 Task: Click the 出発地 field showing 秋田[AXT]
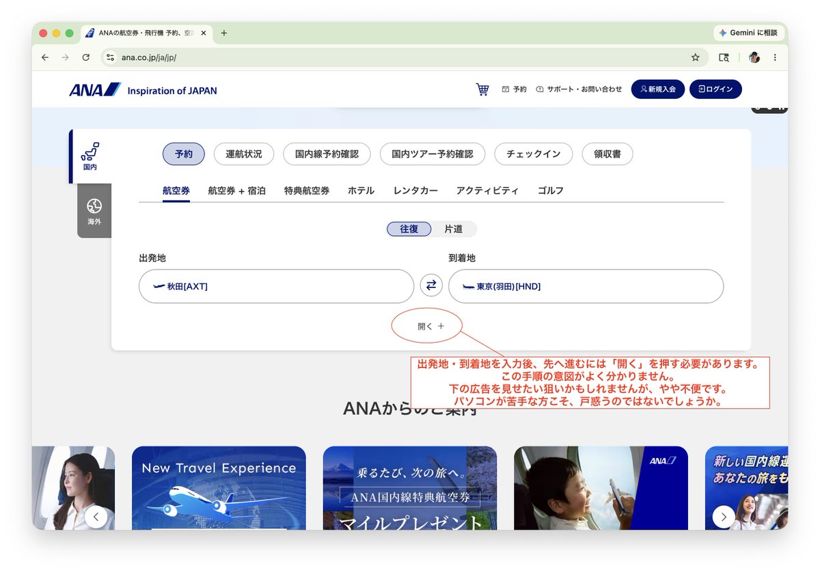pos(276,286)
